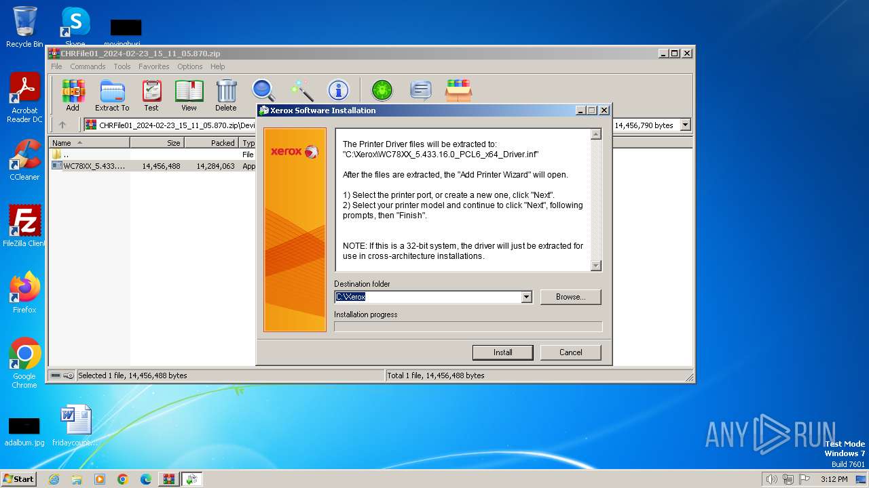Screen dimensions: 869x488
Task: Open the FileZilla Client desktop icon
Action: pyautogui.click(x=24, y=226)
